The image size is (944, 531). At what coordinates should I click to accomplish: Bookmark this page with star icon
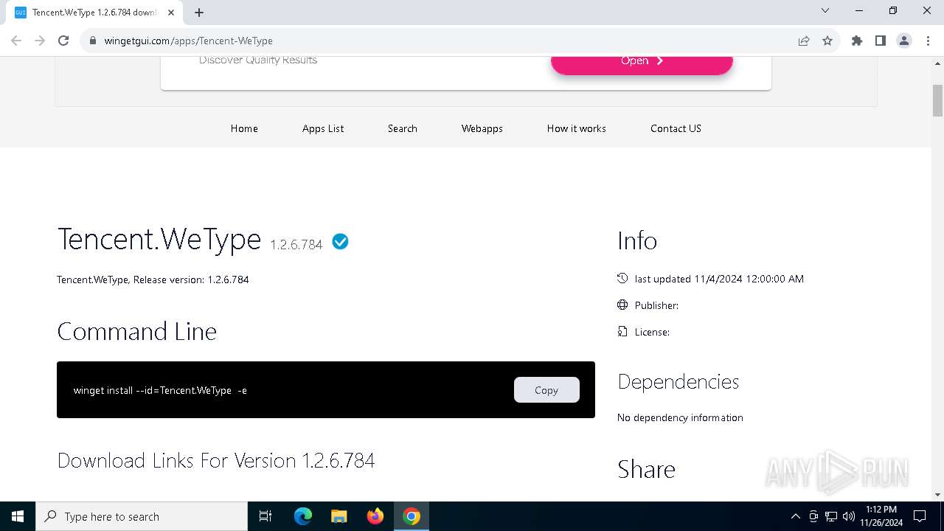pos(827,41)
